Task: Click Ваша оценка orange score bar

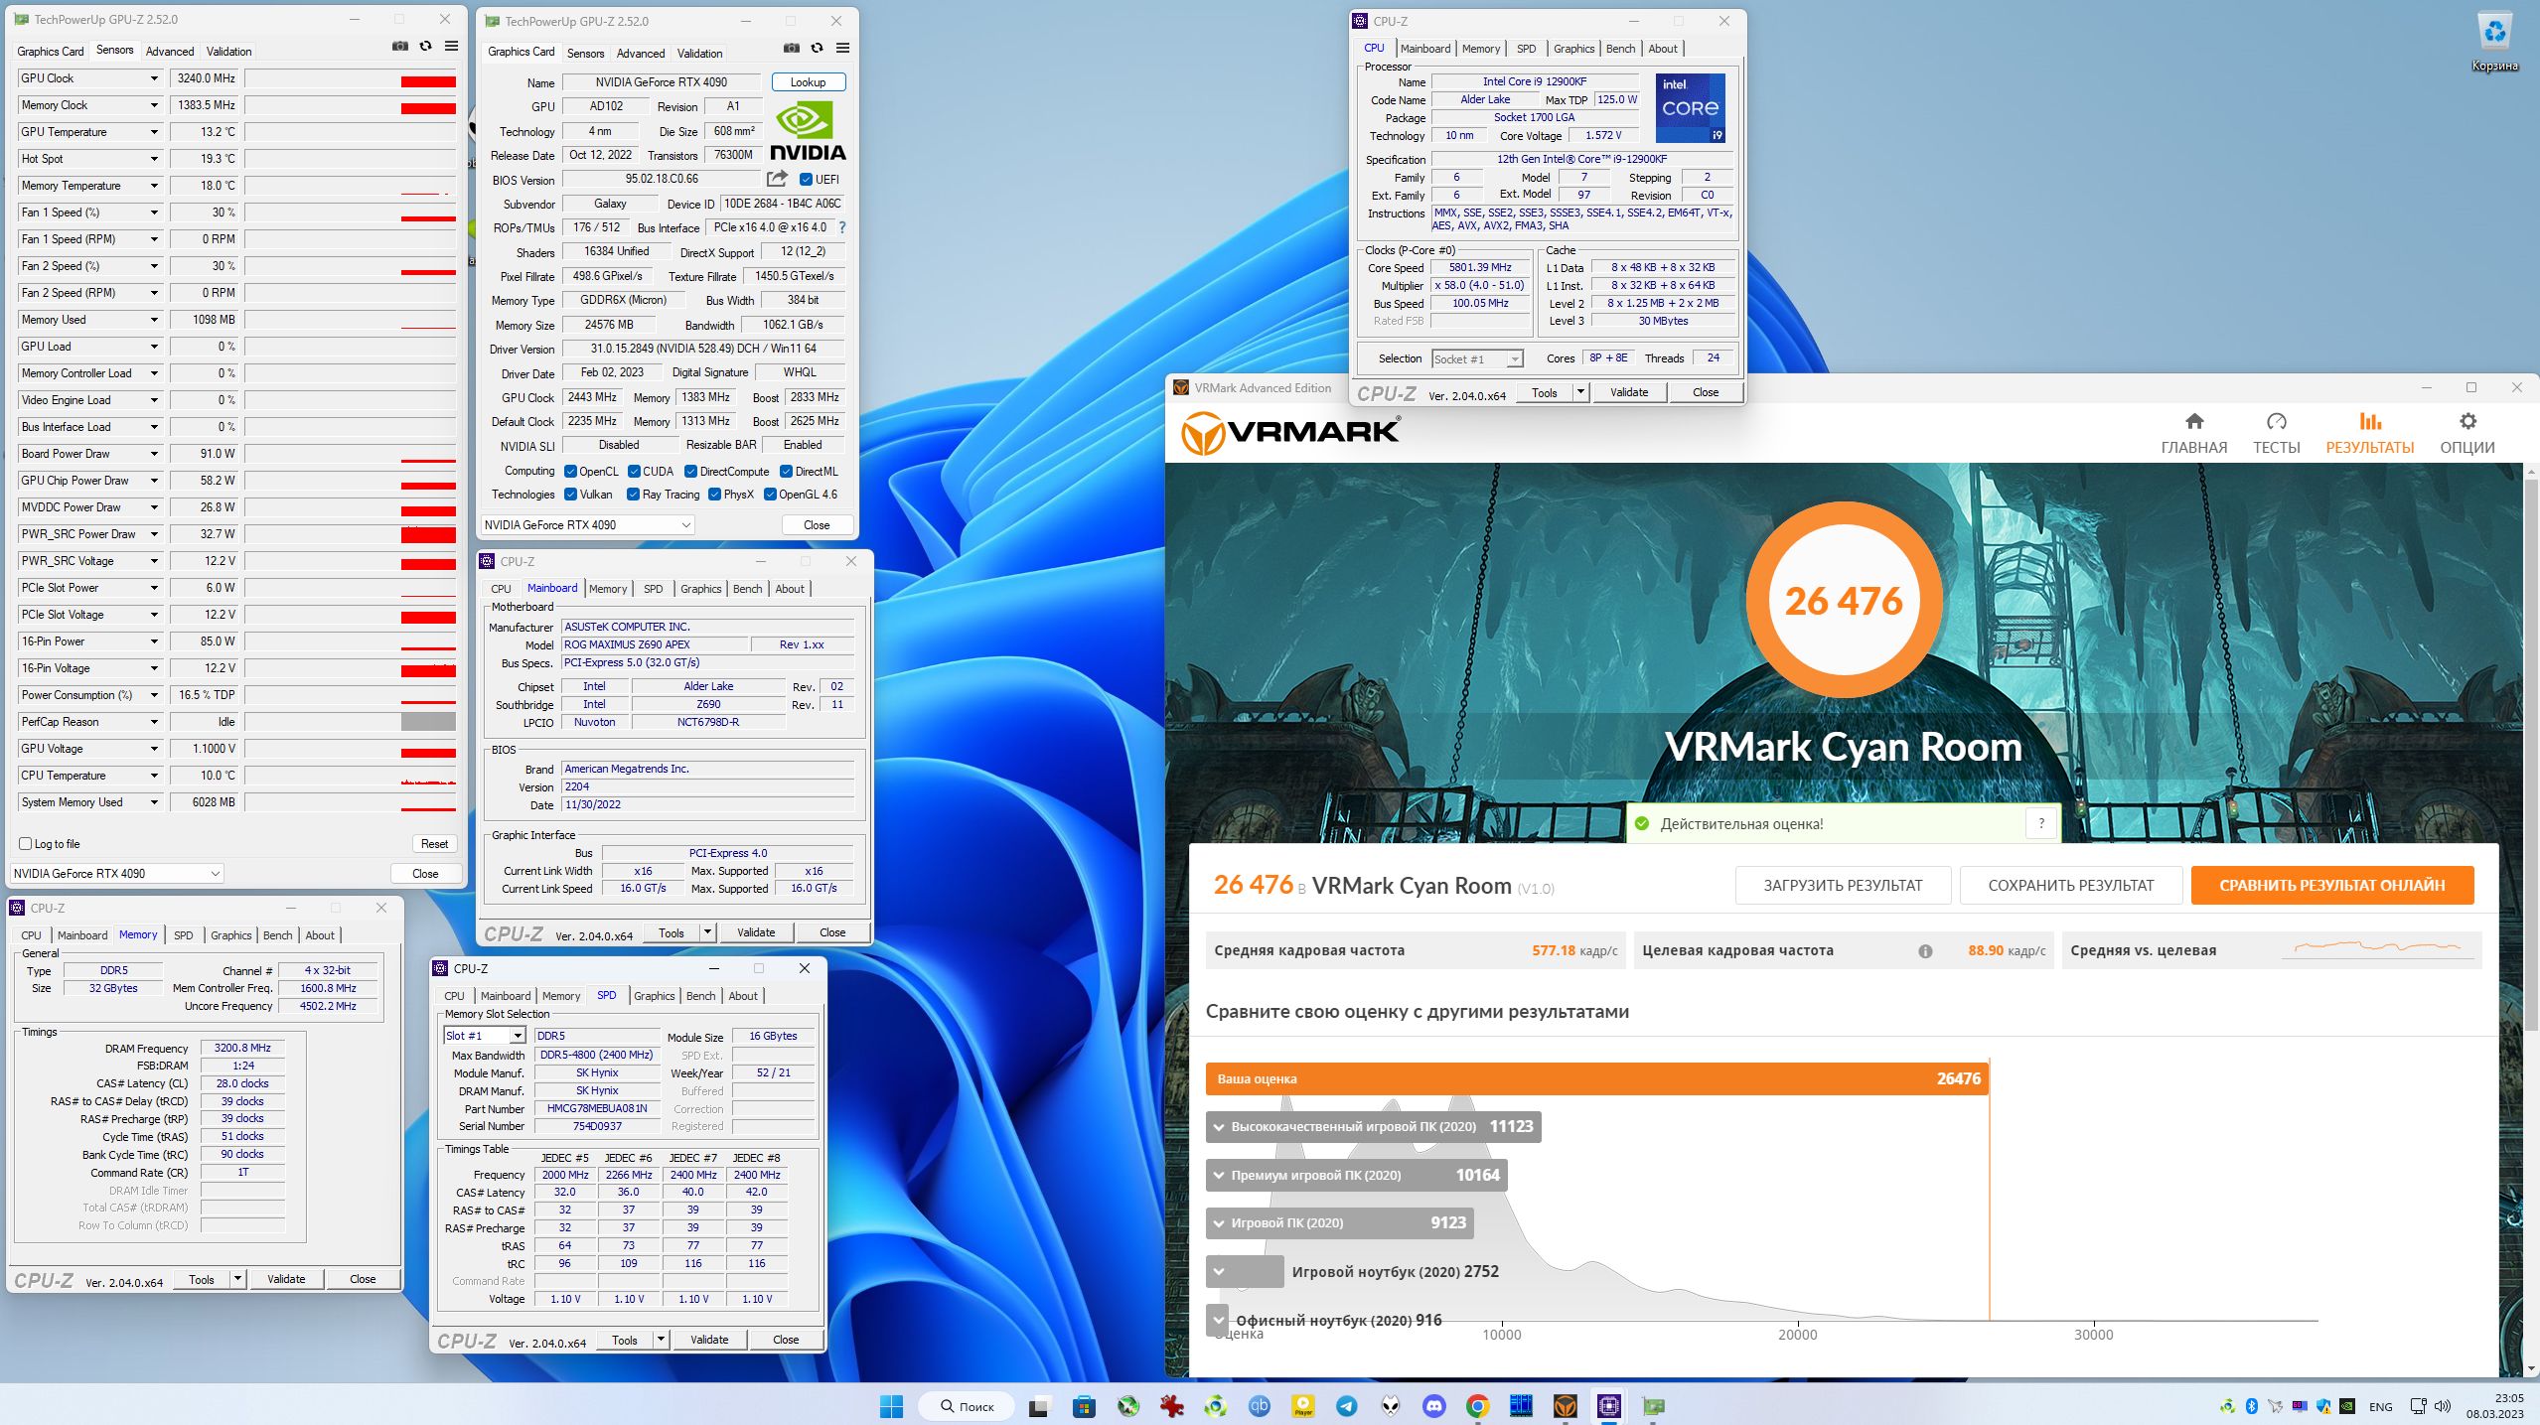Action: point(1596,1079)
